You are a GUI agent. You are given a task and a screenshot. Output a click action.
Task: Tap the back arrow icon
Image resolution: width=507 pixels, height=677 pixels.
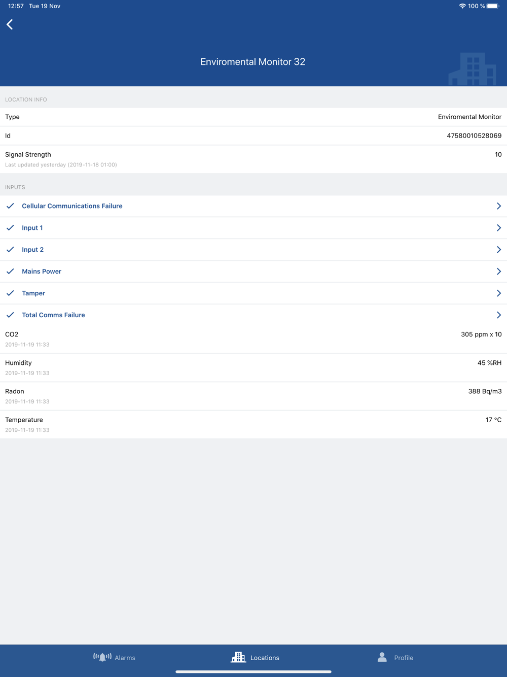[x=10, y=24]
